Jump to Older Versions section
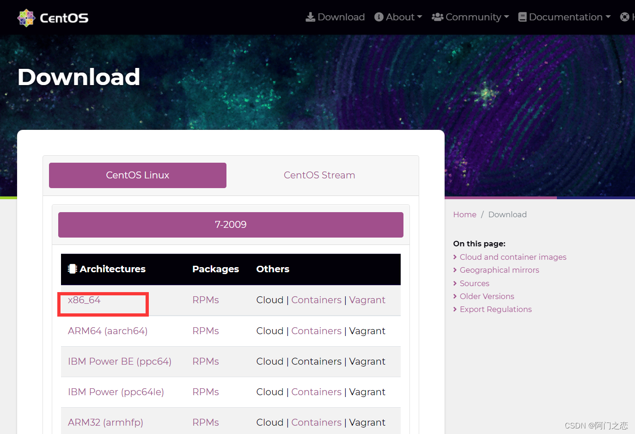This screenshot has height=434, width=635. click(487, 296)
